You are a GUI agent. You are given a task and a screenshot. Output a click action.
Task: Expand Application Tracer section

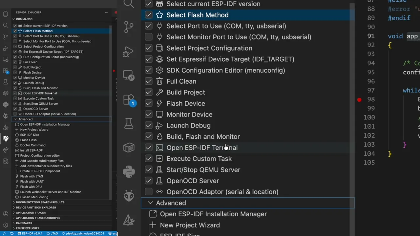pos(31,213)
